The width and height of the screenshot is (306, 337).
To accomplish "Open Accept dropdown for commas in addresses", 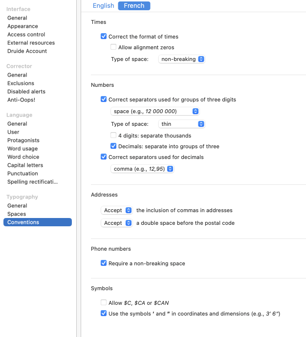I will click(117, 210).
